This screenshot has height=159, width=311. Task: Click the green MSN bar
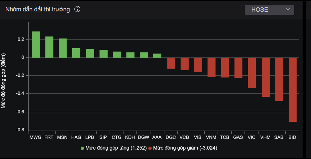[63, 48]
